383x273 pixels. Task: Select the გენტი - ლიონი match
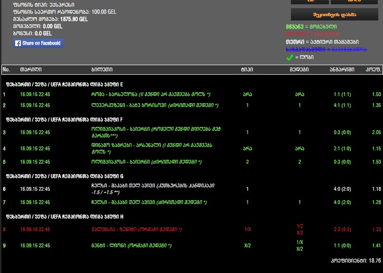[131, 245]
